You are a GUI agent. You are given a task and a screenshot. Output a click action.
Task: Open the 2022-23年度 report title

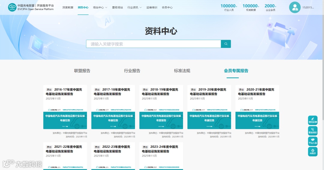(x=112, y=149)
